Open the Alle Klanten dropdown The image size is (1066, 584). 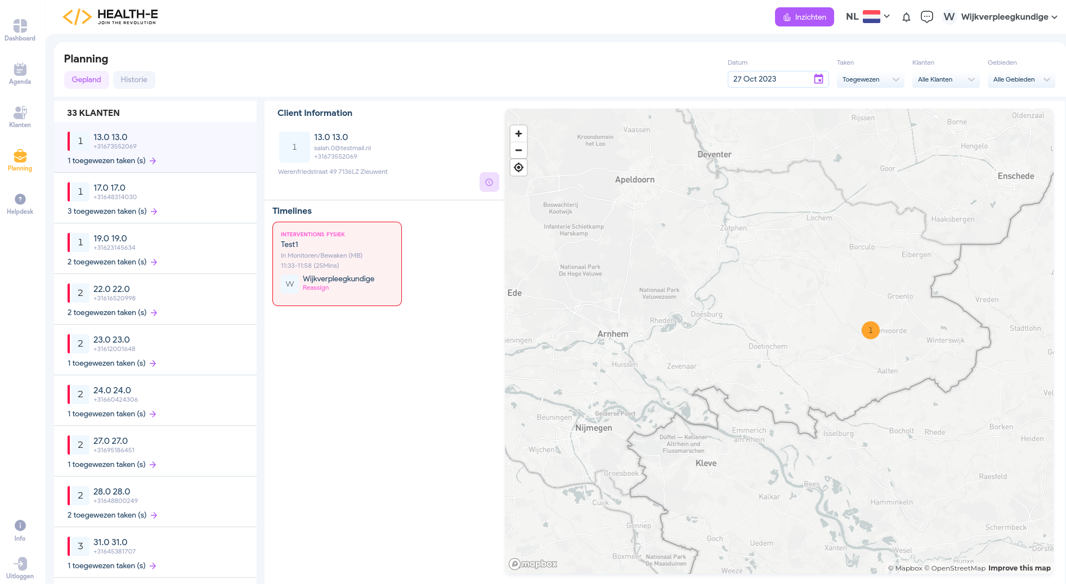tap(946, 79)
